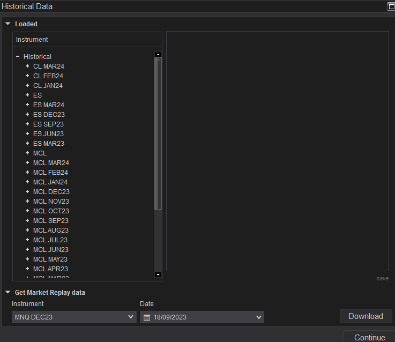
Task: Expand the ES MAR23 plus icon
Action: 27,143
